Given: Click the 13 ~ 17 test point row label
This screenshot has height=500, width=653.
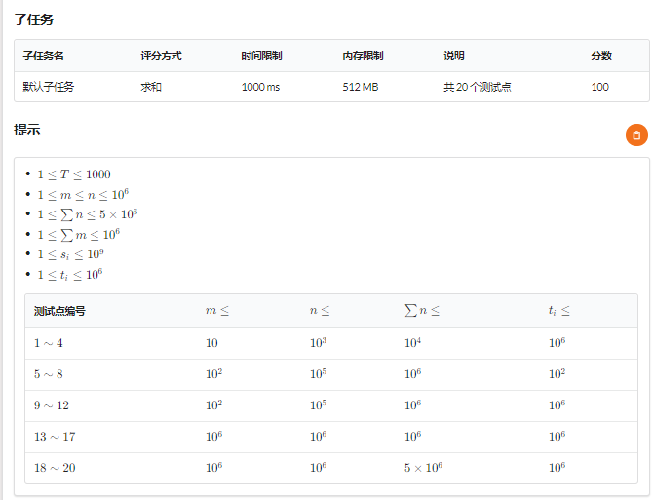Looking at the screenshot, I should point(55,437).
